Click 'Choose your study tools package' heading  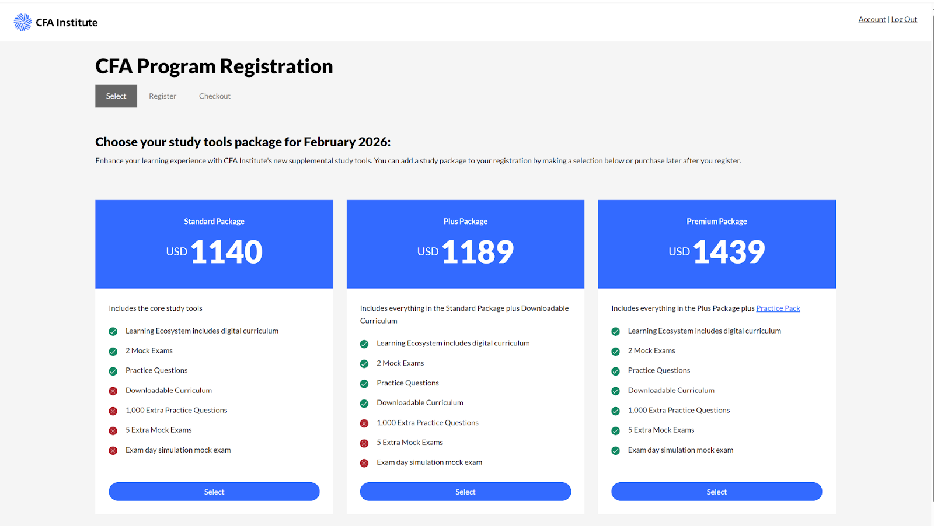click(x=243, y=142)
